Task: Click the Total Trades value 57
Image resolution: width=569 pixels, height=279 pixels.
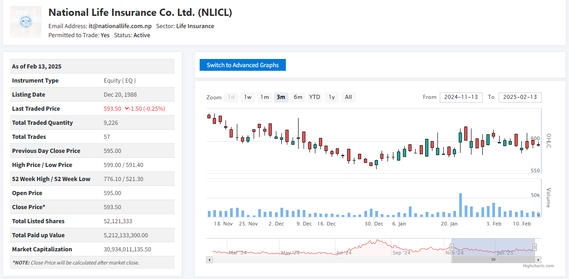Action: coord(107,137)
